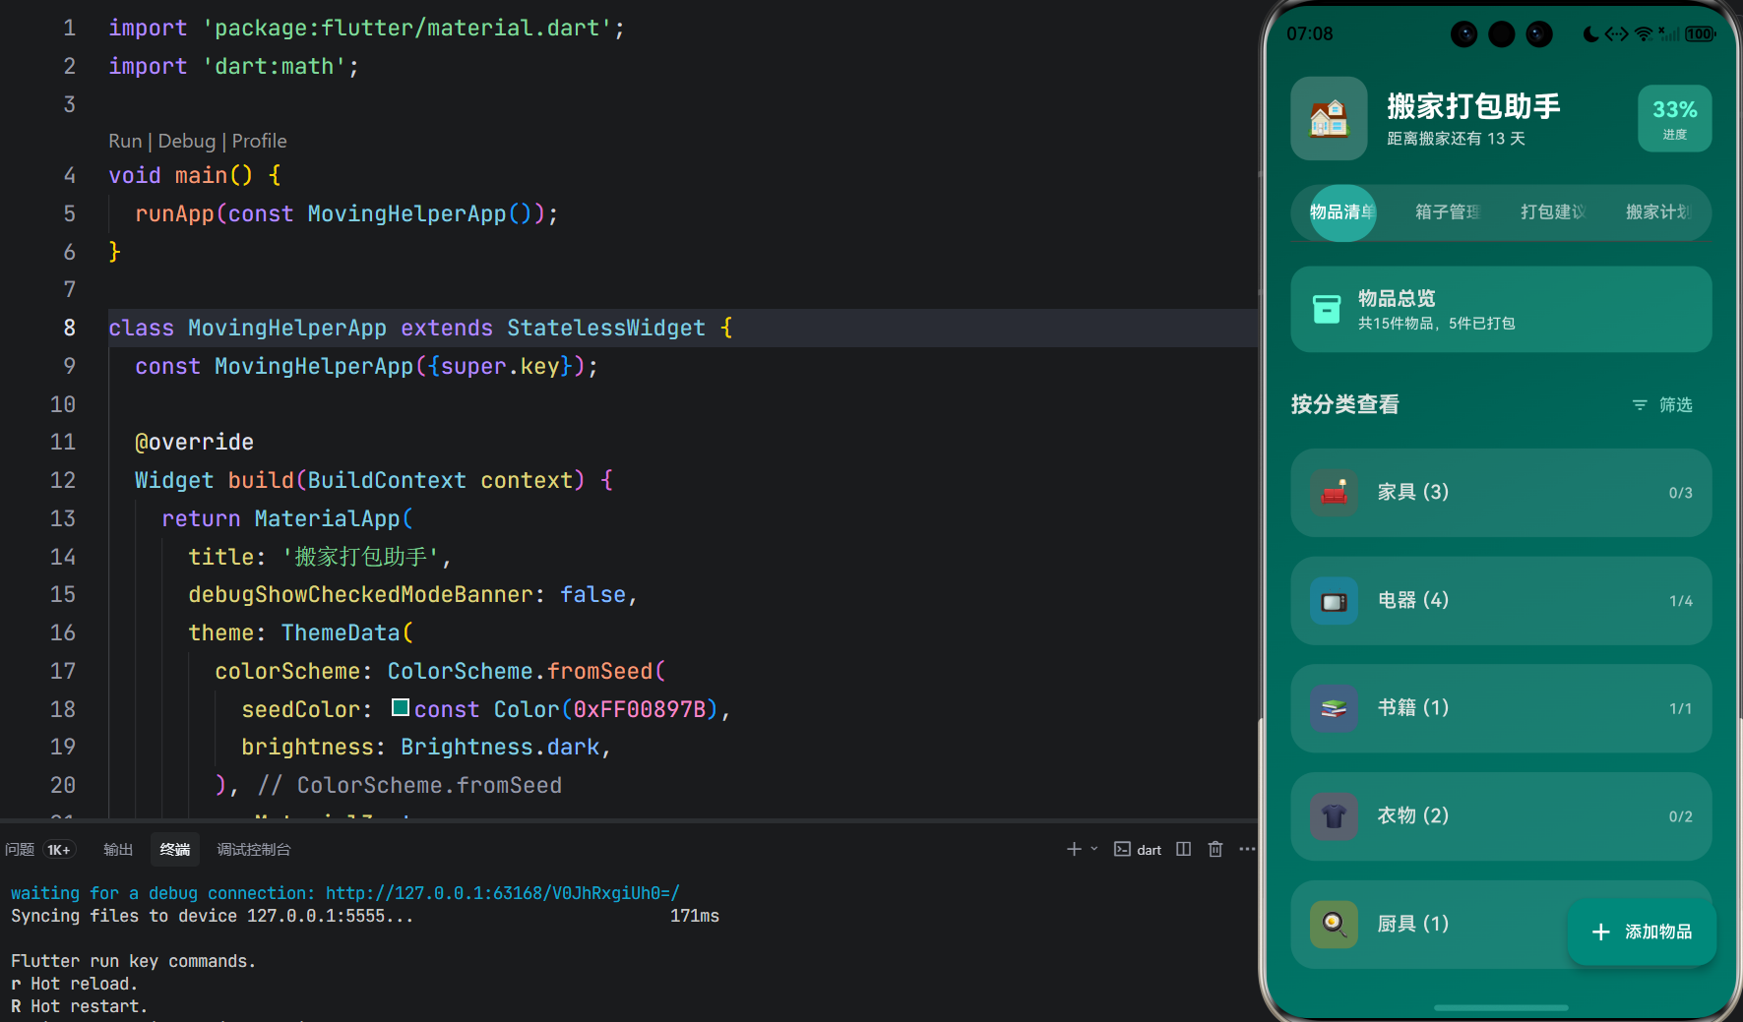
Task: Click the 筛选 filter label
Action: coord(1676,405)
